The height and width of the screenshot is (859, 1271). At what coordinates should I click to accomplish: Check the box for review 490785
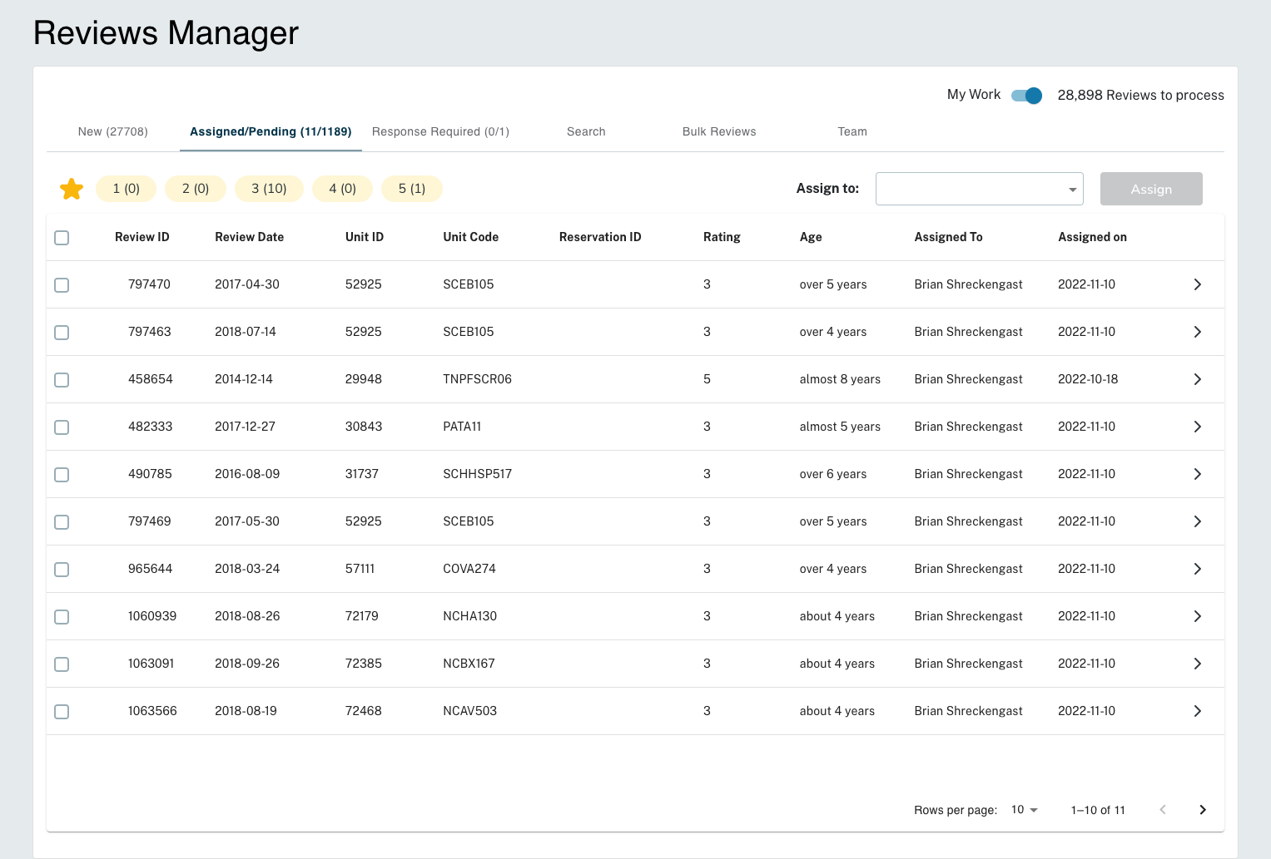click(62, 475)
